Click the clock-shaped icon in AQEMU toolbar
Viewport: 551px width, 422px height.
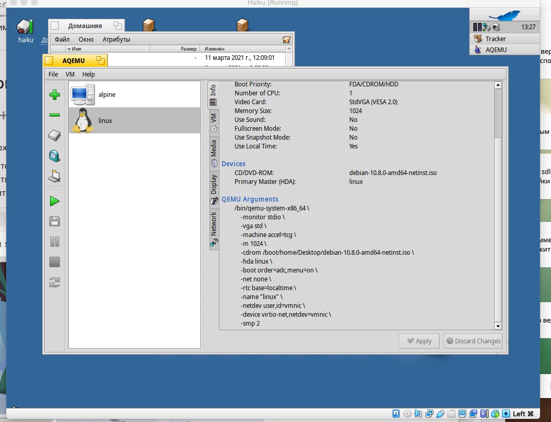[x=54, y=156]
